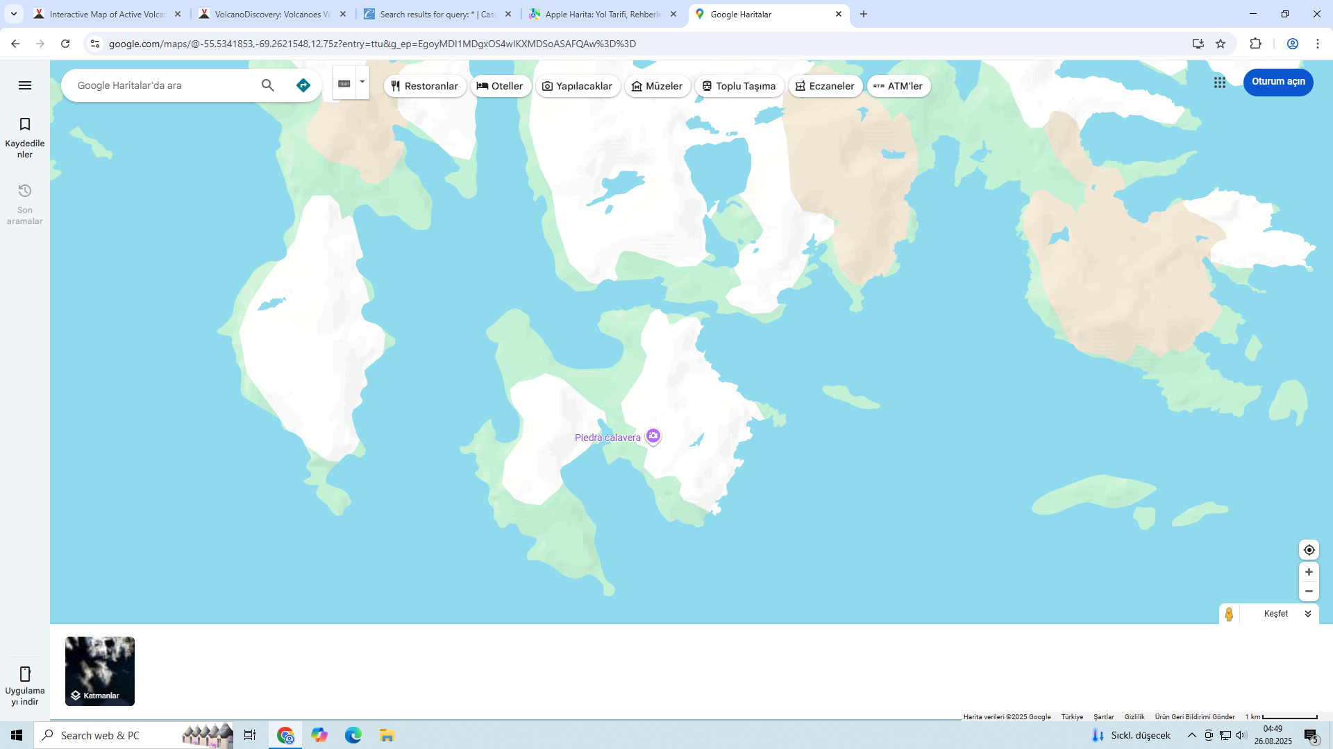Open the Google apps grid
Screen dimensions: 1333x749
pos(1220,83)
